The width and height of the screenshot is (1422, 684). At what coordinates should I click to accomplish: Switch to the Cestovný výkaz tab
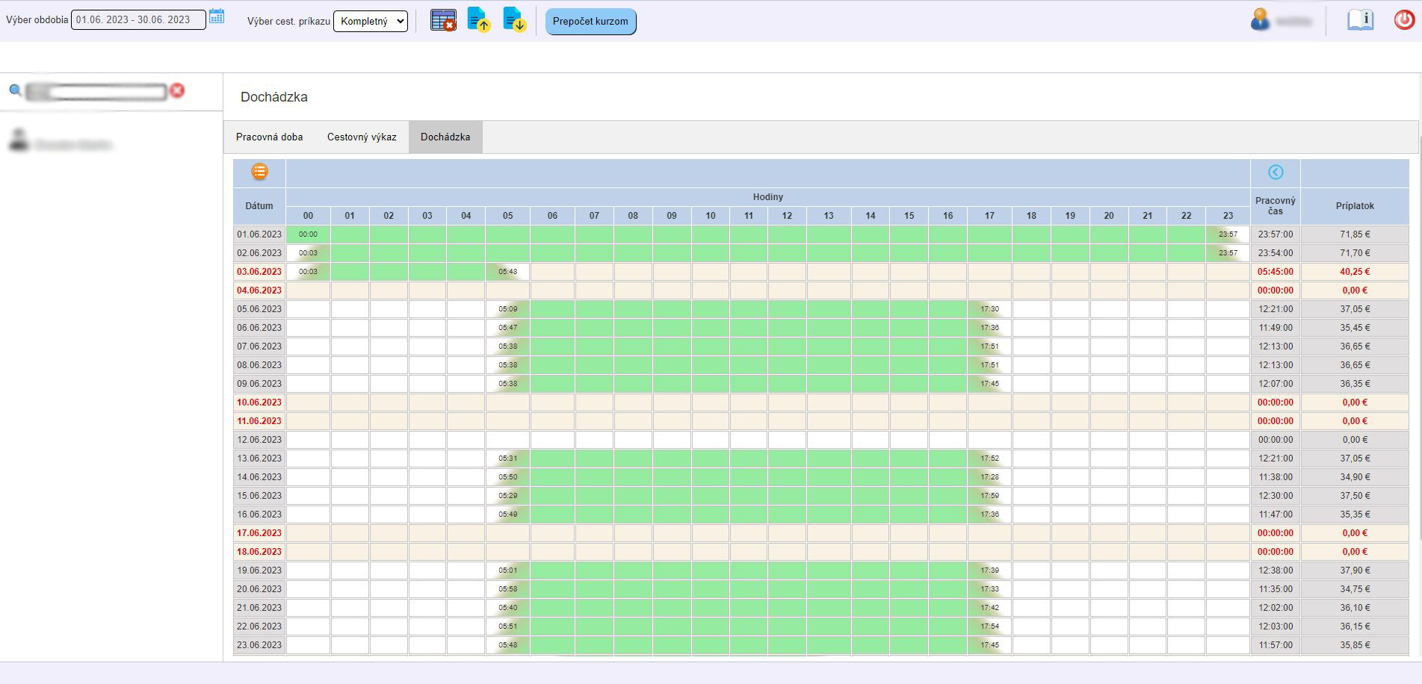tap(362, 137)
